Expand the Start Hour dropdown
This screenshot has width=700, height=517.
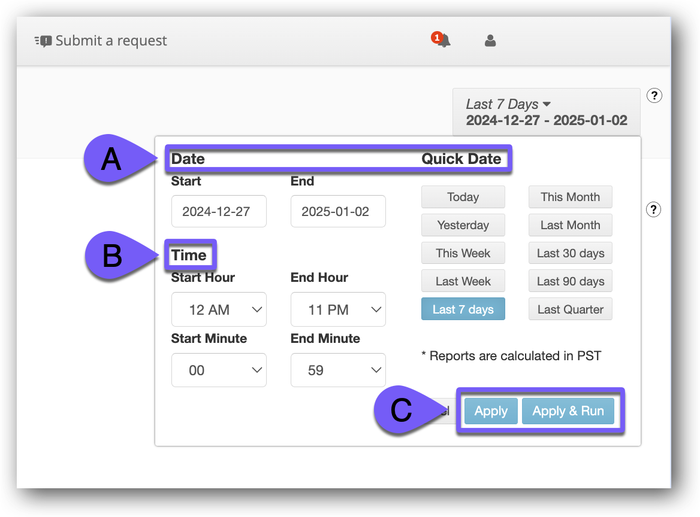(219, 309)
